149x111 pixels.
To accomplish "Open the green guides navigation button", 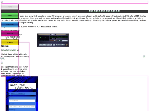I will pyautogui.click(x=10, y=16).
